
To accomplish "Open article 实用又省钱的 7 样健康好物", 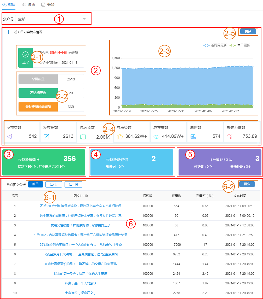I will click(81, 225).
